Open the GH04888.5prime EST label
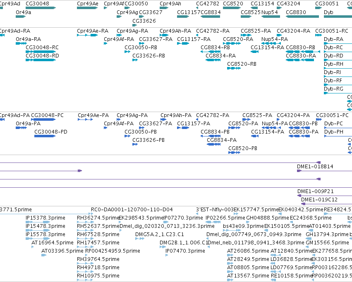This screenshot has height=282, width=352. [x=268, y=218]
